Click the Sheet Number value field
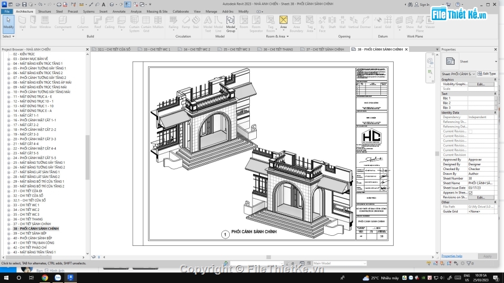This screenshot has height=283, width=504. click(481, 179)
